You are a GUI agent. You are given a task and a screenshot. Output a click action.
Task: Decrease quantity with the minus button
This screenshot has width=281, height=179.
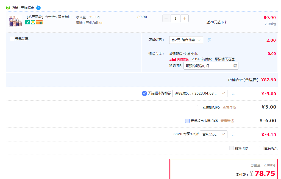click(166, 18)
